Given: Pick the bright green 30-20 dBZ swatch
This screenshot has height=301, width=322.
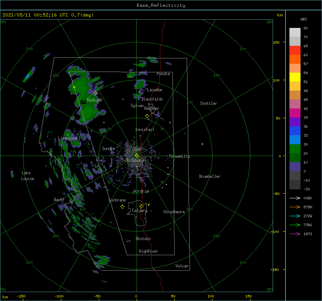Looking at the screenshot, I should [295, 149].
